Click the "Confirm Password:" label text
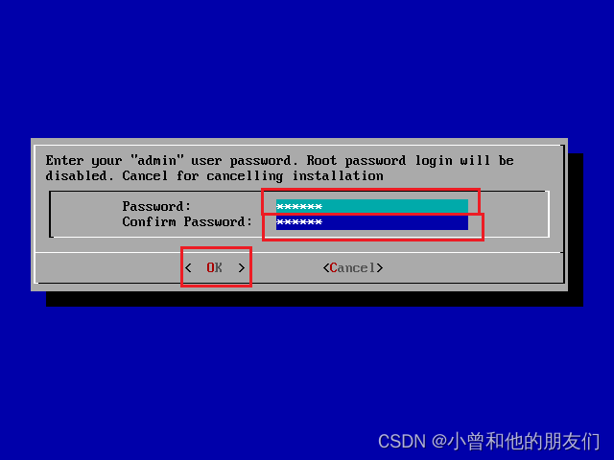 (187, 221)
